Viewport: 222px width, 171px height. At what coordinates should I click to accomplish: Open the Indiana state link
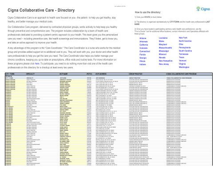143,64
